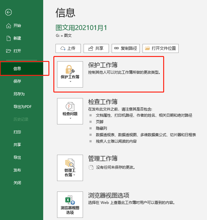The height and width of the screenshot is (220, 207).
Task: Click the home icon beside 开始
Action: 9,26
